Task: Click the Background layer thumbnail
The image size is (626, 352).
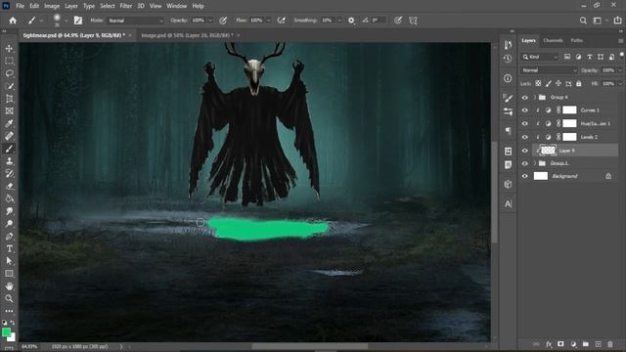Action: pos(541,176)
